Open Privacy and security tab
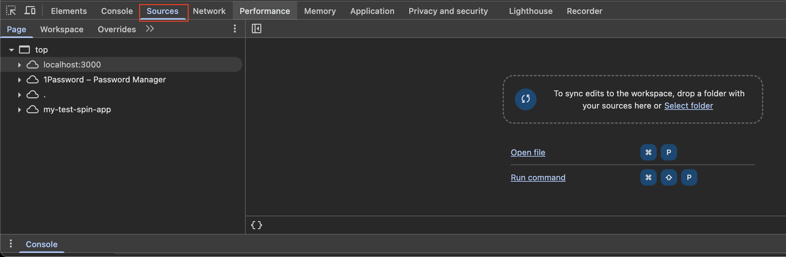 (448, 11)
